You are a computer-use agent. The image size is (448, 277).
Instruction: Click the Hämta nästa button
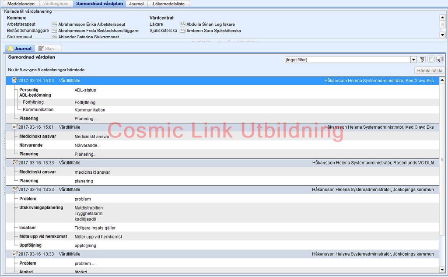click(x=430, y=70)
